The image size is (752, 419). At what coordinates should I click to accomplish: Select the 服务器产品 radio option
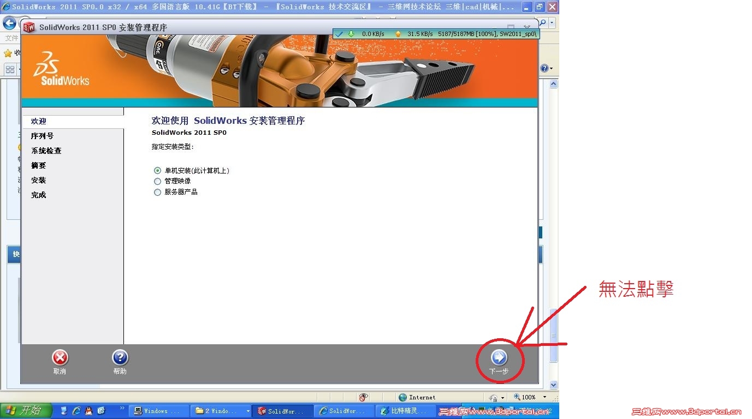coord(158,192)
